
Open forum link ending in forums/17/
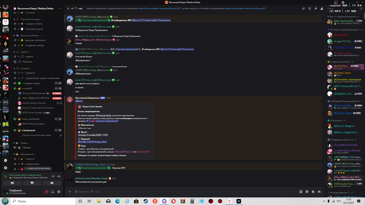click(245, 9)
